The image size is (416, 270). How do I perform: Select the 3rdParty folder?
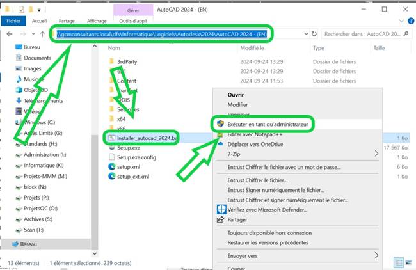pos(127,62)
